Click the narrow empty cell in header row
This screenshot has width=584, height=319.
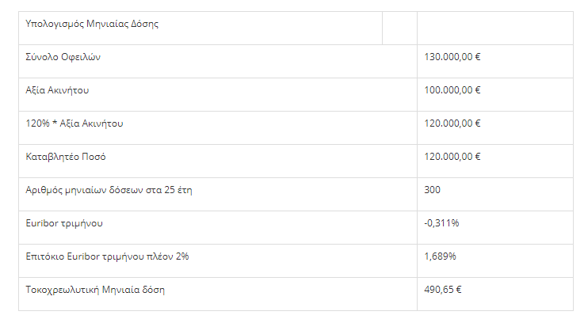pos(399,28)
